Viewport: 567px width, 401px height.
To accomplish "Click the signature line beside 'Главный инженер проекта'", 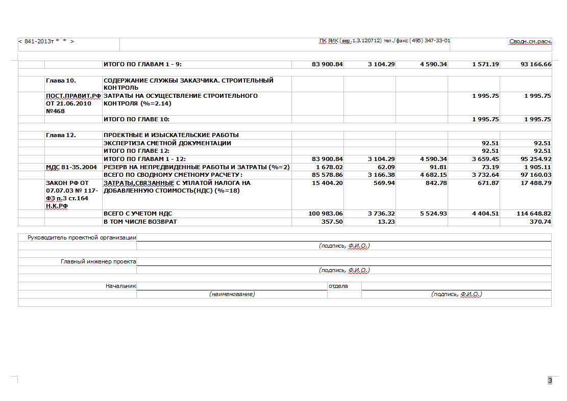I will pos(344,262).
